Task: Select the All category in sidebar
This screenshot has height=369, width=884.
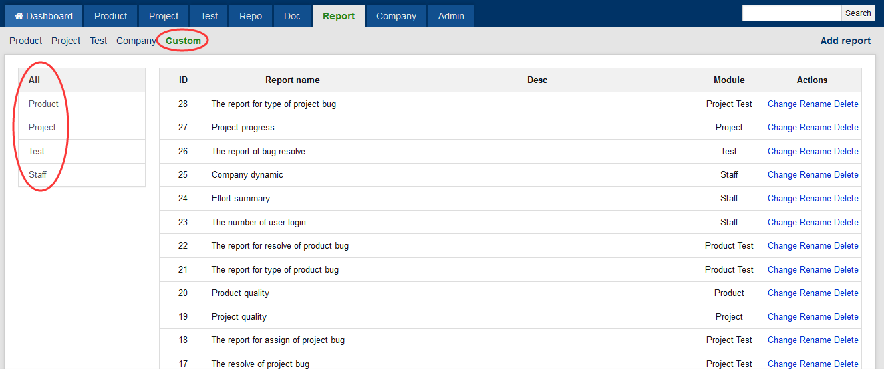Action: pos(34,80)
